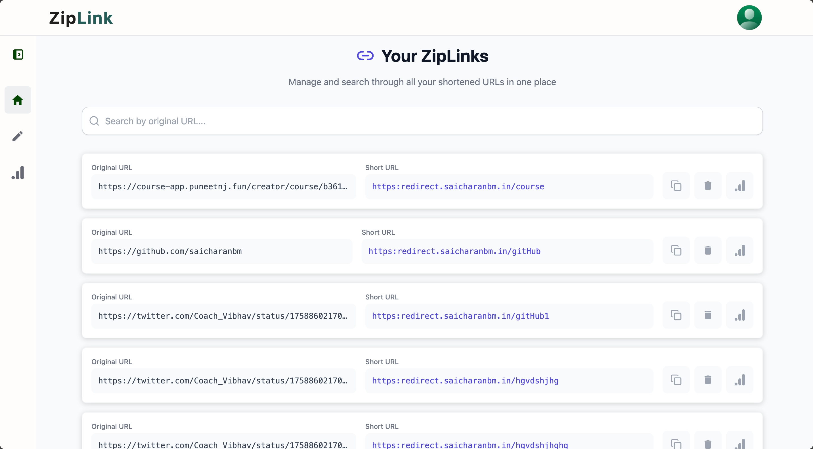Open the pencil create-link sidebar icon
The height and width of the screenshot is (449, 813).
[18, 136]
